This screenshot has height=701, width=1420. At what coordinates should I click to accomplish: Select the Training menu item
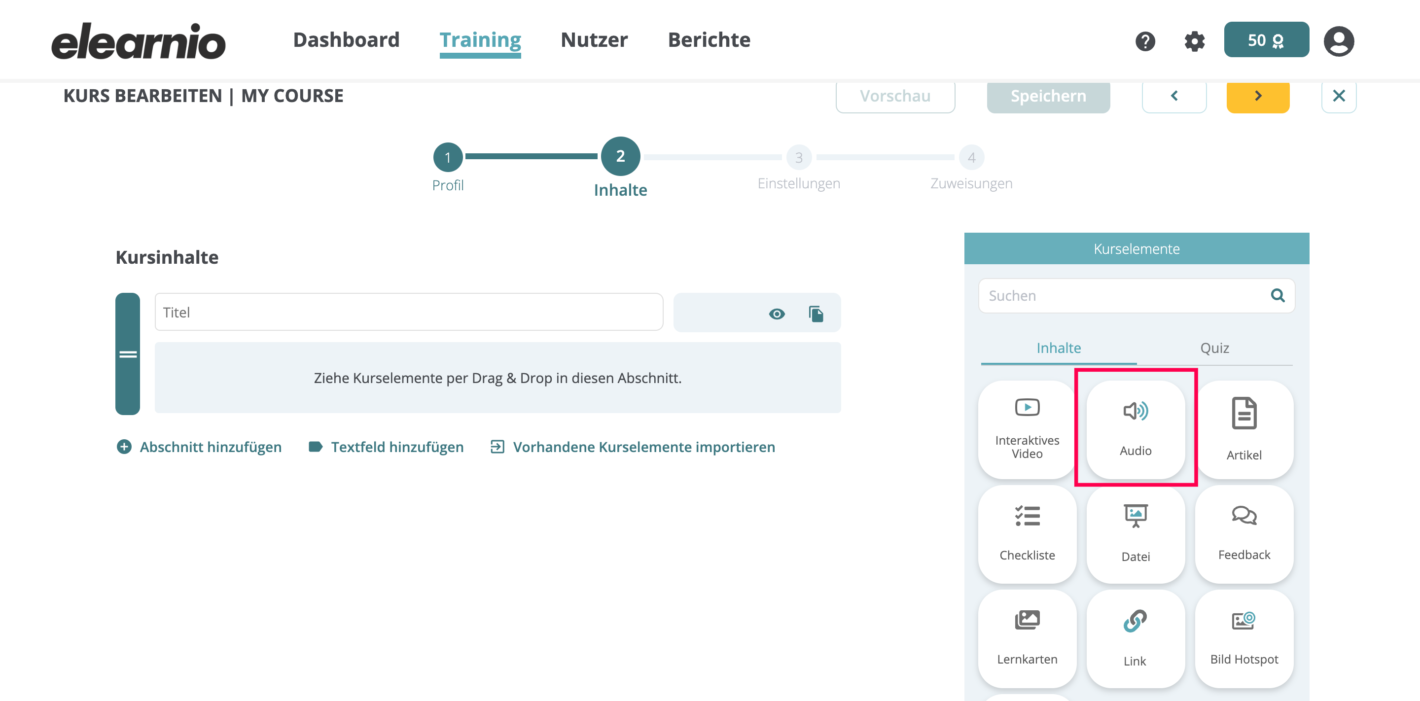tap(480, 41)
